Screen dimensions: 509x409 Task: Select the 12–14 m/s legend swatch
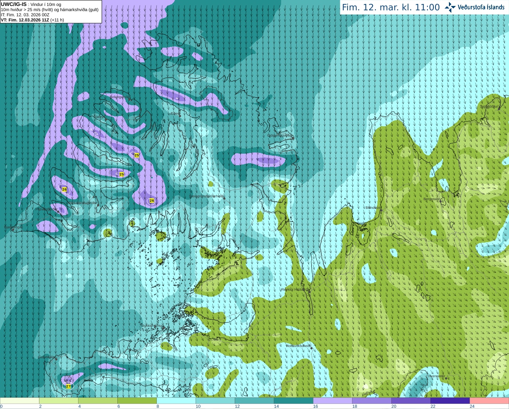point(254,401)
